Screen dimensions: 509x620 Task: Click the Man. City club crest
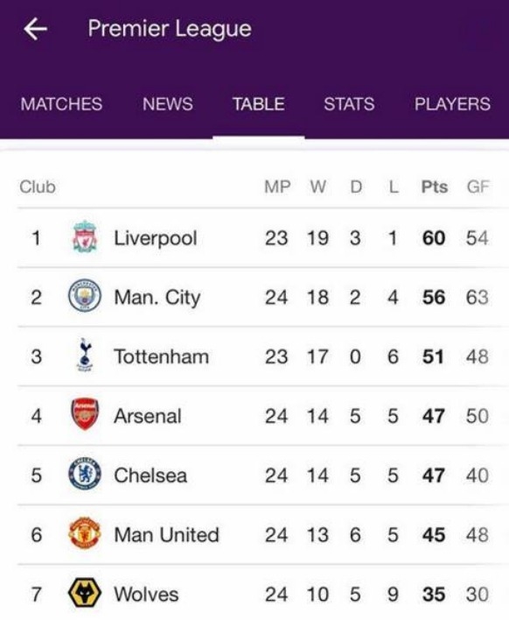[x=85, y=296]
